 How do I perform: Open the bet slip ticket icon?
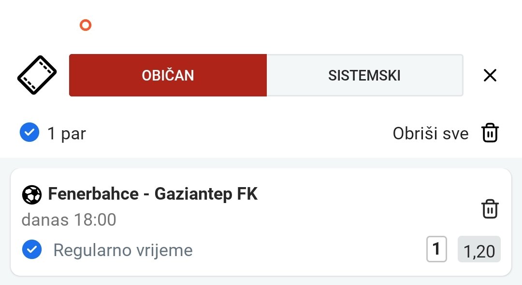(x=37, y=75)
